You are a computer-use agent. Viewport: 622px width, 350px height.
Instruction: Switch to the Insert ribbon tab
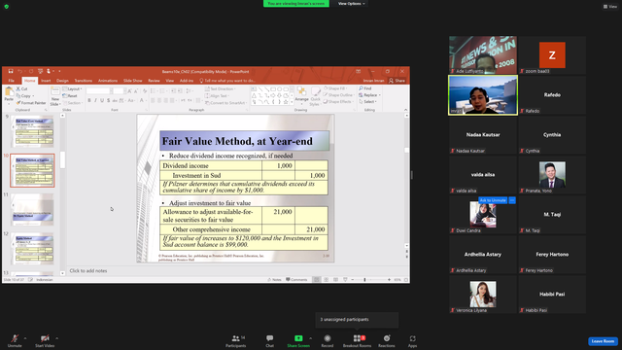[46, 81]
